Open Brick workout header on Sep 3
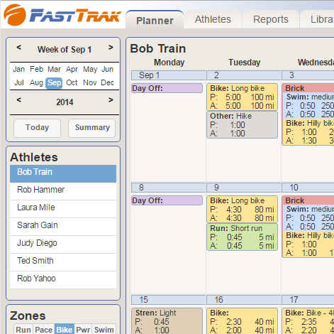This screenshot has height=334, width=334. click(308, 88)
